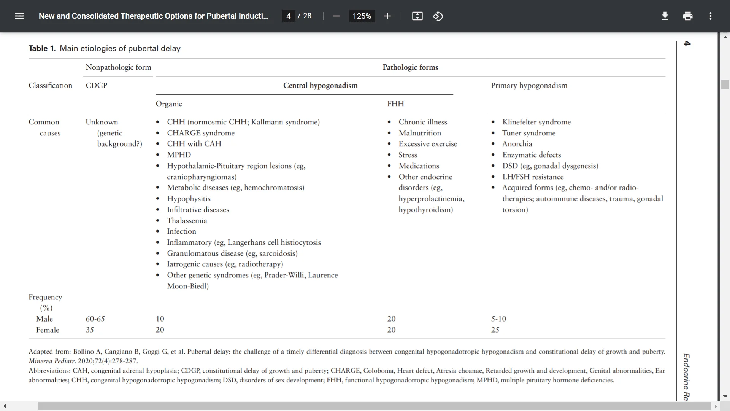Click 'Hypophysitis' list item
Screen dimensions: 730x411
(189, 199)
